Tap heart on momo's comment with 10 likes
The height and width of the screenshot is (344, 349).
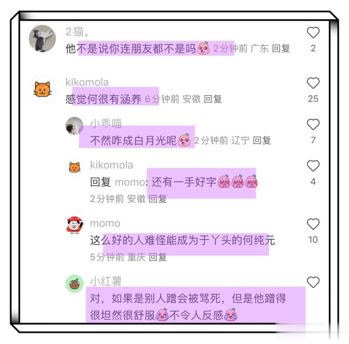click(313, 224)
